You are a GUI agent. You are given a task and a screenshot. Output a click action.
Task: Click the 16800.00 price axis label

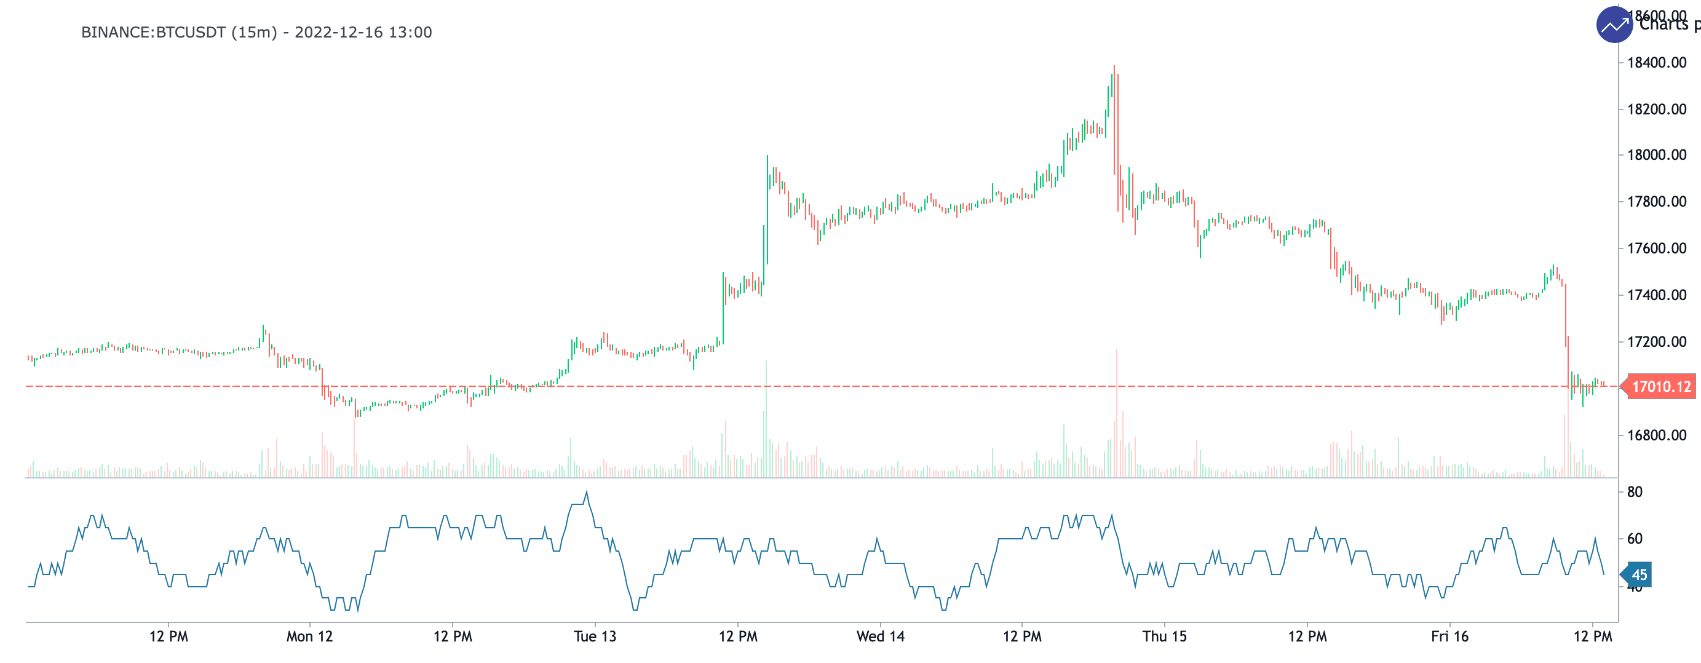tap(1657, 435)
